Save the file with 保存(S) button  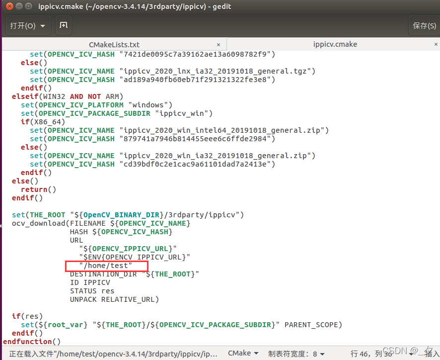coord(424,26)
